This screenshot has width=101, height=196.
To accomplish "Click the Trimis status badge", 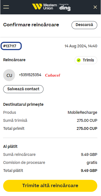I will point(86,60).
